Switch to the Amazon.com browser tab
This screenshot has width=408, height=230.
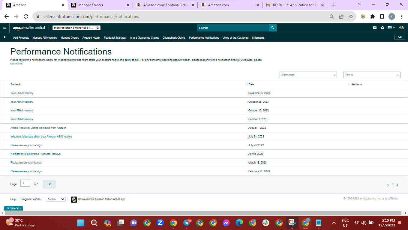tap(230, 5)
